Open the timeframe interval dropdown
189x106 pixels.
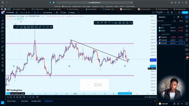click(31, 12)
